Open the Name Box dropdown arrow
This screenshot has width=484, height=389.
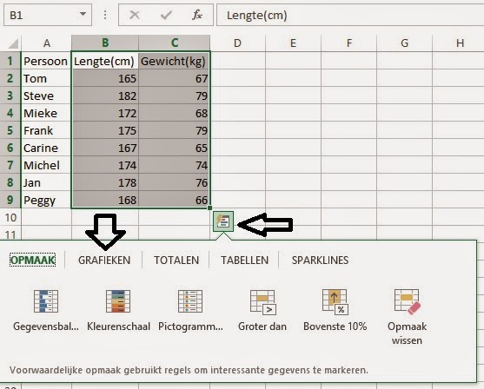(x=83, y=14)
